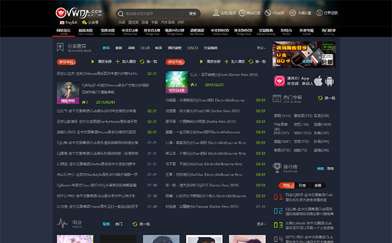Viewport: 392px width, 243px height.
Task: Switch ranking to 季榜 quarterly
Action: (318, 186)
